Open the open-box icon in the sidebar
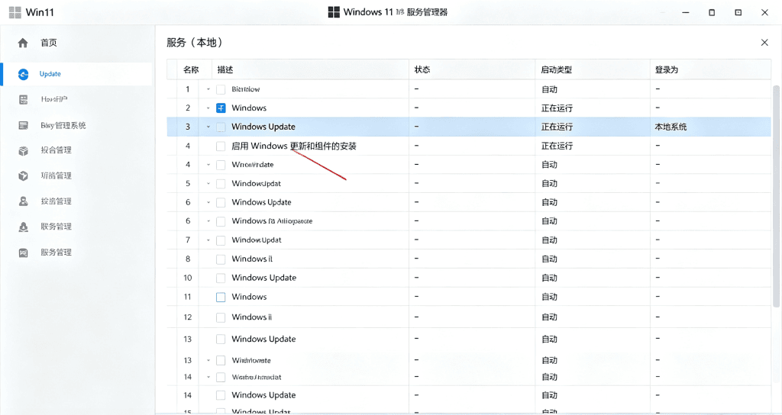This screenshot has height=415, width=782. 24,151
